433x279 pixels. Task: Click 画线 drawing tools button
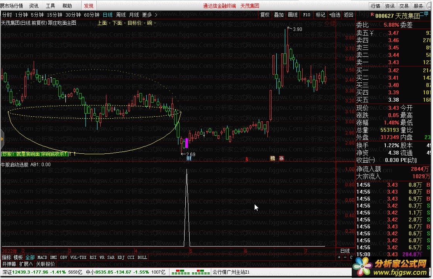[293, 15]
